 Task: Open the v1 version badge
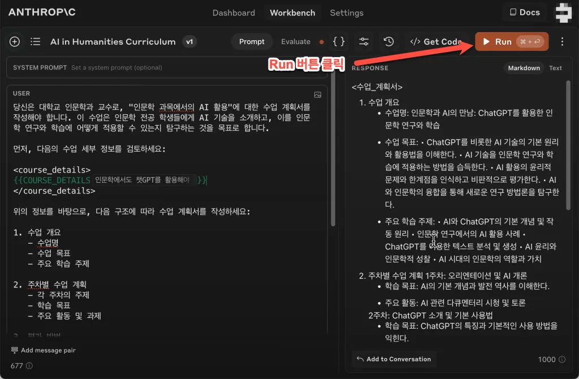tap(189, 41)
